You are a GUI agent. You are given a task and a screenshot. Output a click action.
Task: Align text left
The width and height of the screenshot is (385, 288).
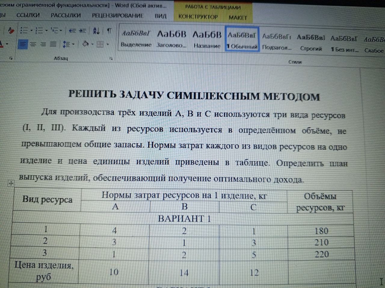pos(23,45)
